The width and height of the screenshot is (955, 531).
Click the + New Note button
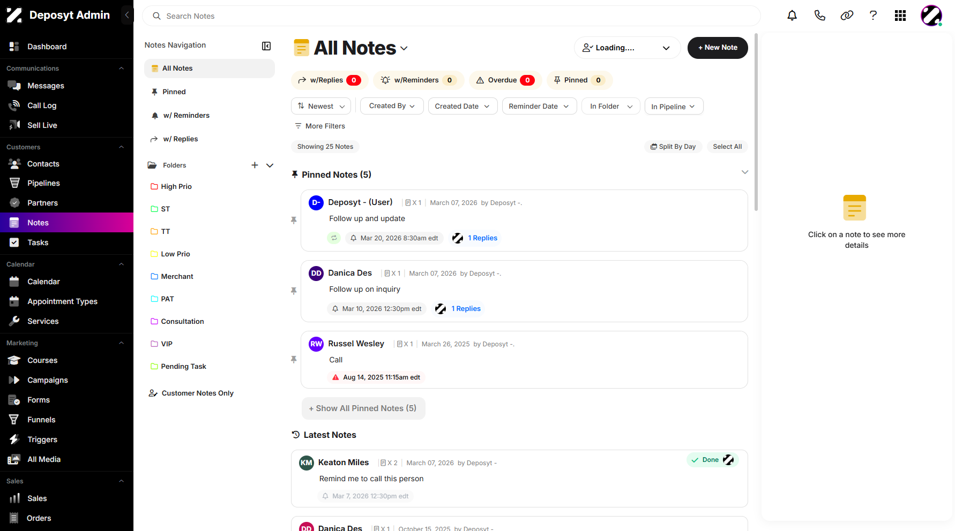pos(718,48)
